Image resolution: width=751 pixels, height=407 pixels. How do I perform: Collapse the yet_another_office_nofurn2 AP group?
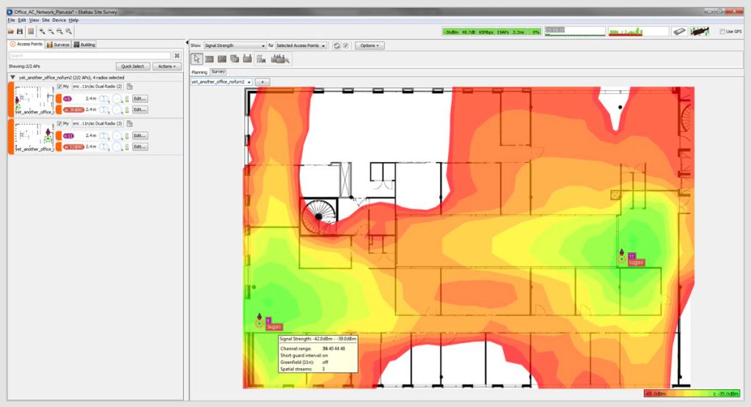(12, 77)
